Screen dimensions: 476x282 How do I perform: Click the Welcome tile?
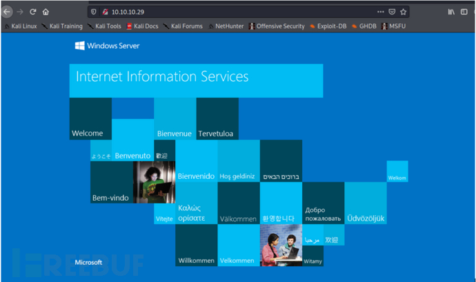click(x=90, y=118)
